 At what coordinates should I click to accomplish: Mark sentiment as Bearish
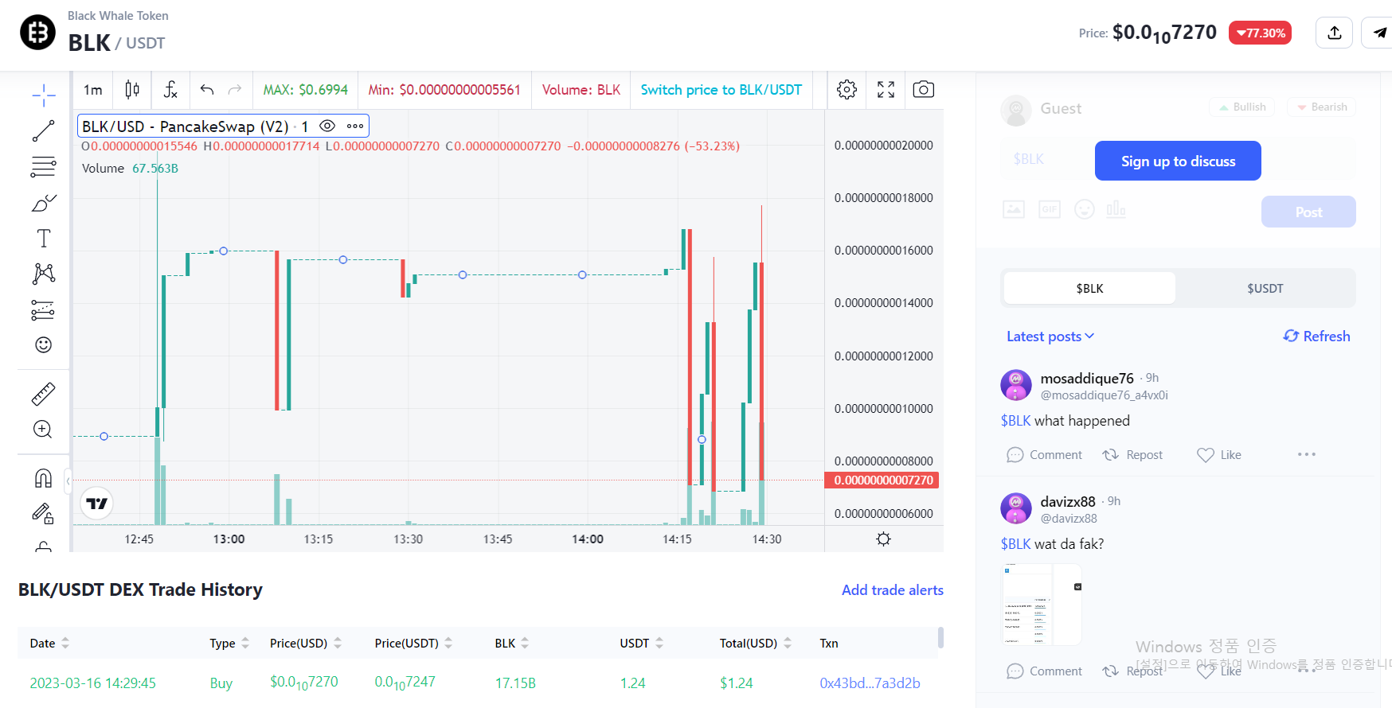coord(1321,107)
